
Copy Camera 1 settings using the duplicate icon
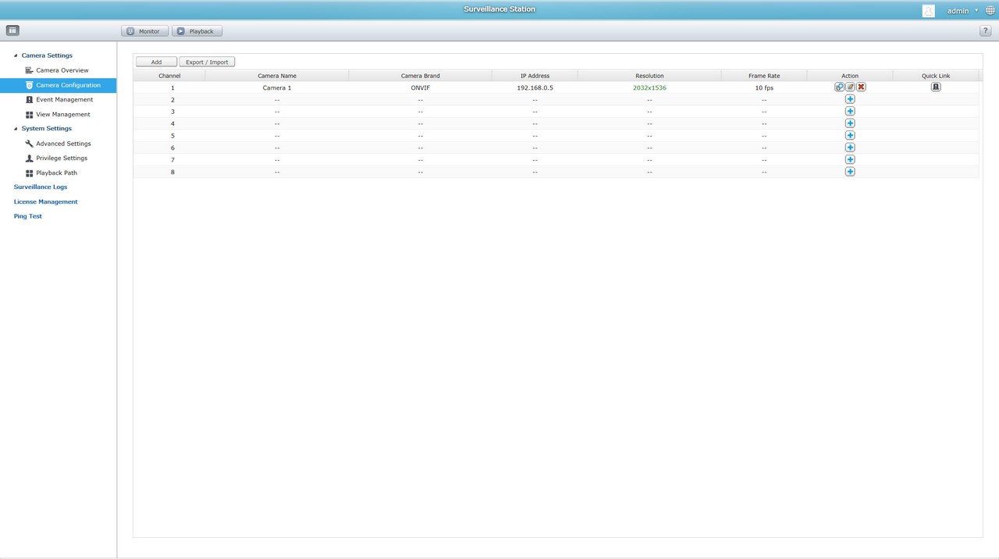pos(839,87)
